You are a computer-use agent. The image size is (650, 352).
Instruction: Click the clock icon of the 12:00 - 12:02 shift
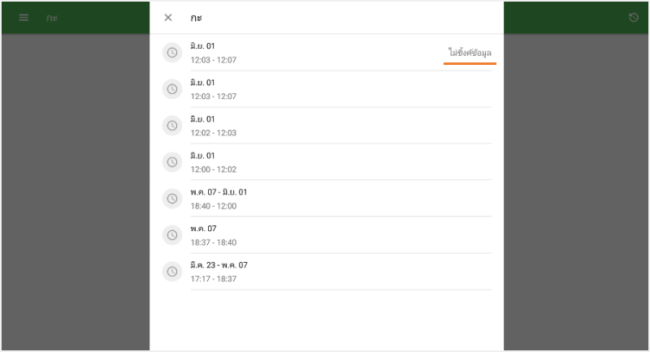tap(171, 162)
